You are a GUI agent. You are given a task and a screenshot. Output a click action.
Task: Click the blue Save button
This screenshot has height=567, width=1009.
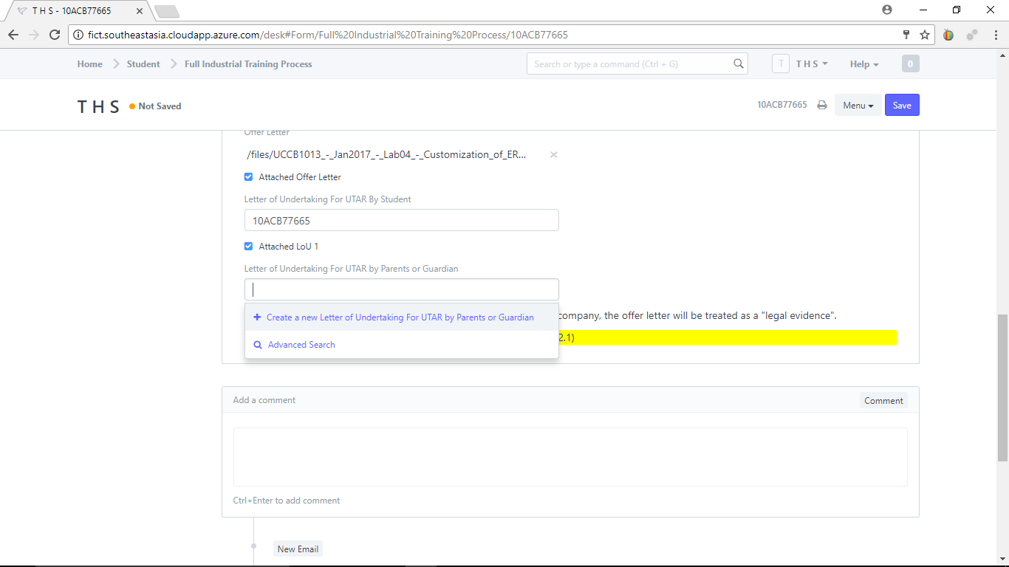(x=902, y=106)
